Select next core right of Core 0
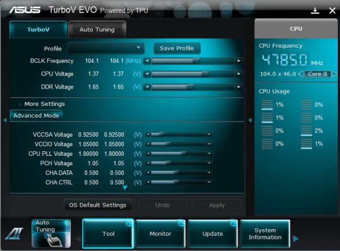The height and width of the screenshot is (251, 340). point(334,74)
